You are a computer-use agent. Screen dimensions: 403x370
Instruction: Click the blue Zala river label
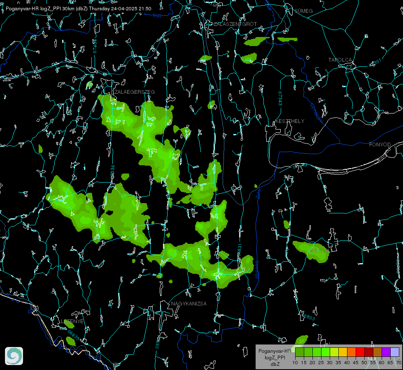[x=258, y=193]
